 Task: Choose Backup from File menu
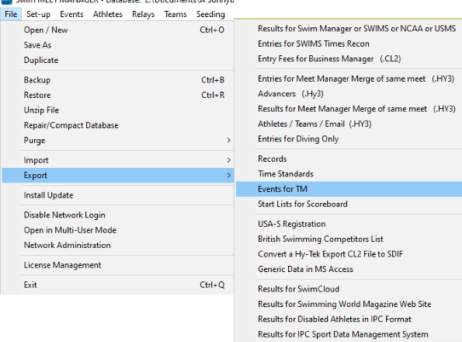tap(118, 80)
